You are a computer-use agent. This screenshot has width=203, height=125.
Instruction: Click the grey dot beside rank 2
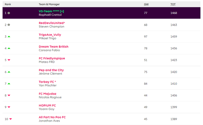pos(9,25)
